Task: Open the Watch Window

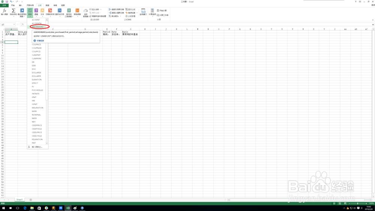Action: click(x=143, y=12)
